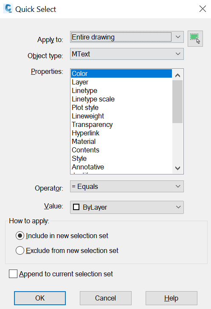Image resolution: width=211 pixels, height=309 pixels.
Task: Open Help for Quick Select
Action: (172, 298)
